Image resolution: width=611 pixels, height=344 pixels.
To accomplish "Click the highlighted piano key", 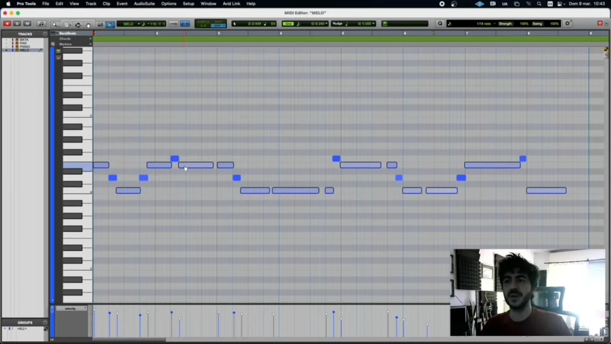I will pyautogui.click(x=78, y=166).
